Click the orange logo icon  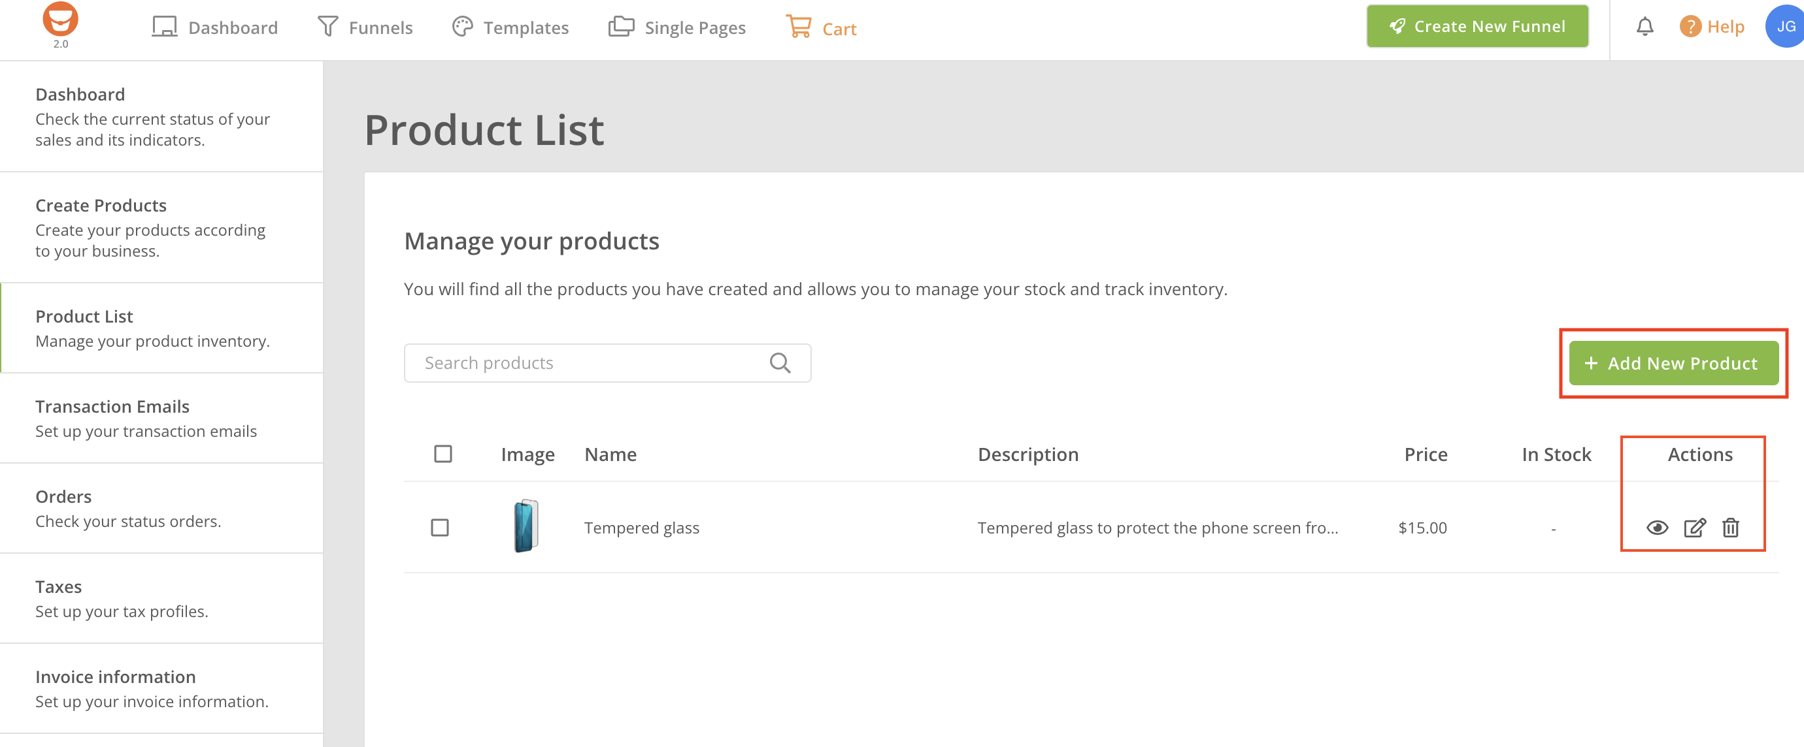(60, 20)
